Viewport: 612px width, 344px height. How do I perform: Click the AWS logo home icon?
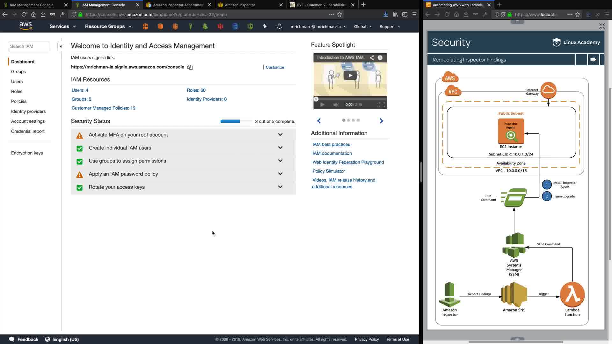(25, 26)
